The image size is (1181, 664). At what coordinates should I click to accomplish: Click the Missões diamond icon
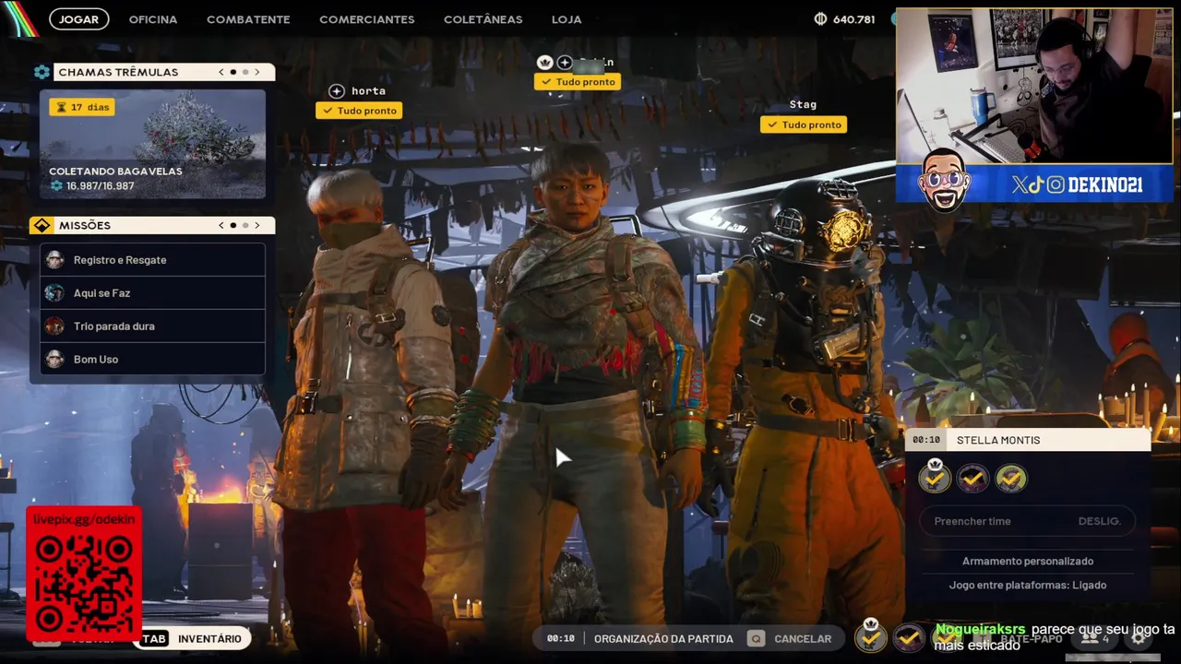[x=42, y=225]
